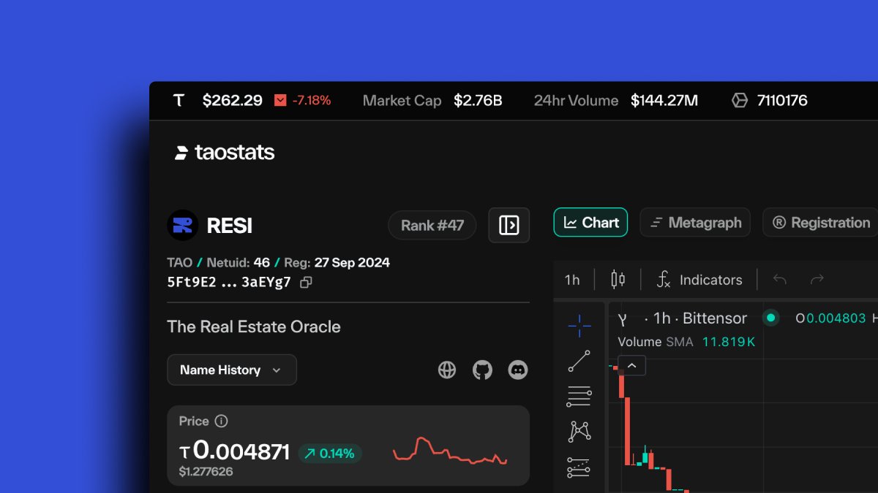Switch to the Registration tab
The width and height of the screenshot is (878, 493).
821,223
